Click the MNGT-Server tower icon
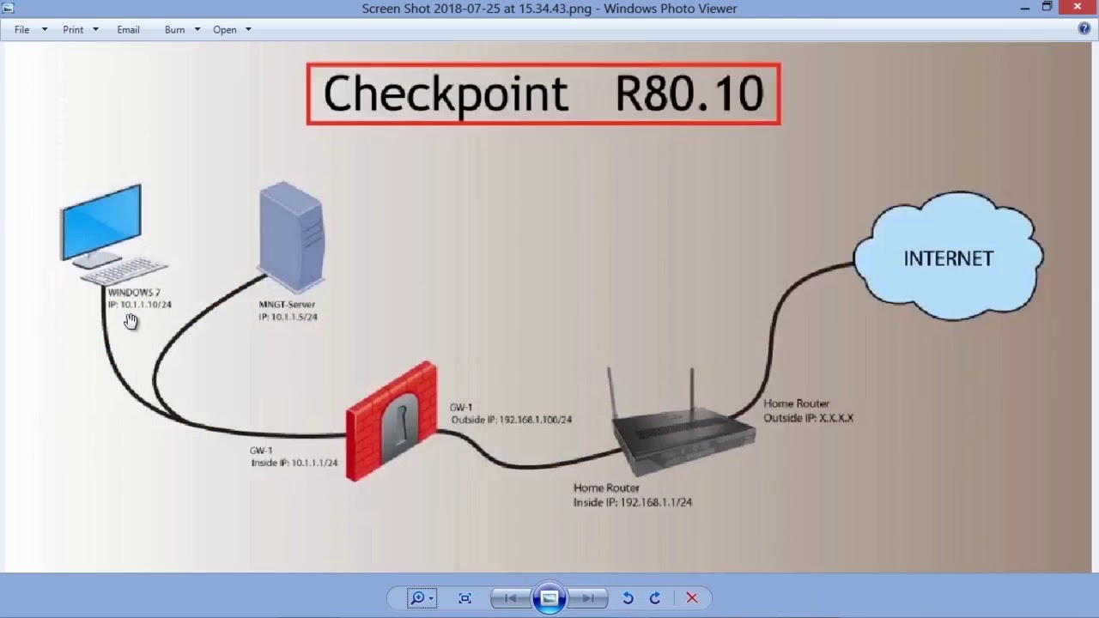The image size is (1099, 618). pyautogui.click(x=292, y=237)
